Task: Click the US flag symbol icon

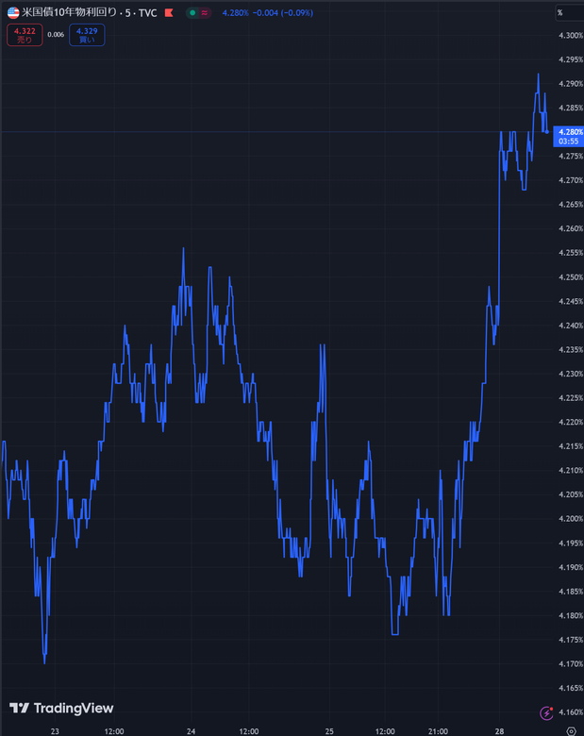Action: pos(13,13)
